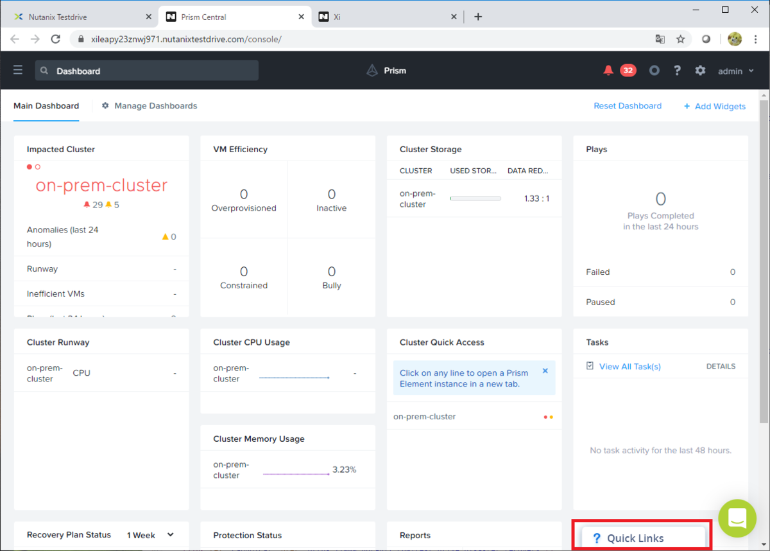
Task: Click the Dashboard search field
Action: tap(147, 71)
